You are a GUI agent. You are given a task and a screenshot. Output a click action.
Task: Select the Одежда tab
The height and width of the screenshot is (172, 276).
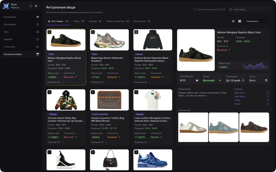tap(95, 21)
